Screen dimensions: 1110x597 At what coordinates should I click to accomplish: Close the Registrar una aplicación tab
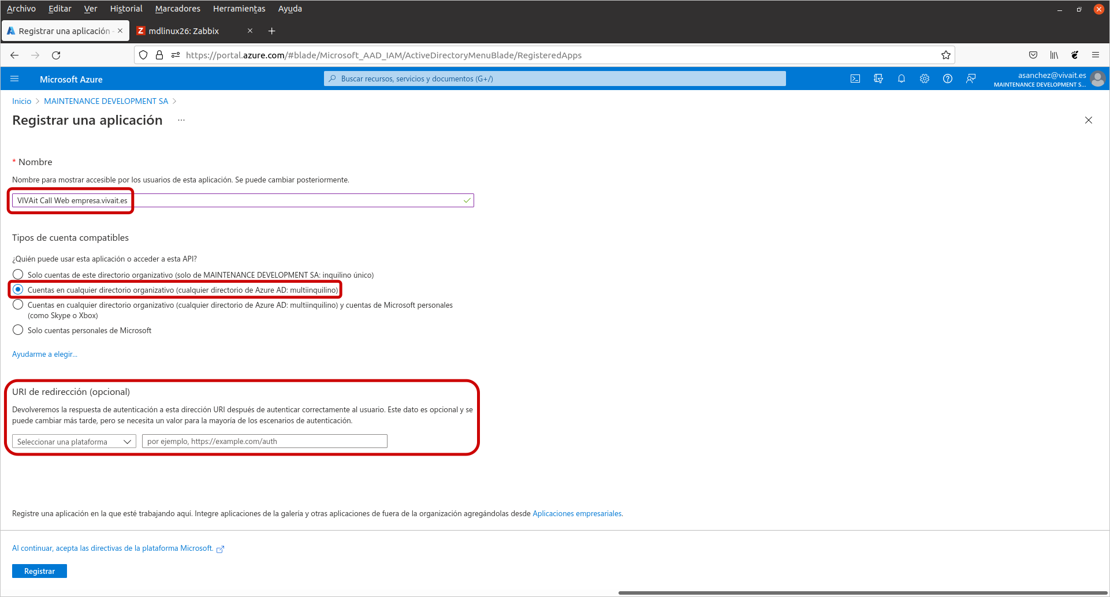coord(120,31)
